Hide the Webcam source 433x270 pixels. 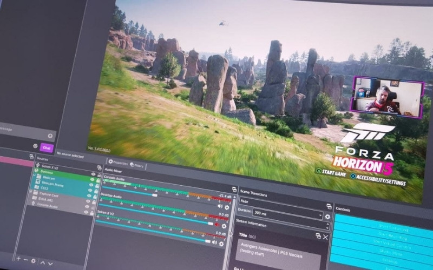coord(92,180)
